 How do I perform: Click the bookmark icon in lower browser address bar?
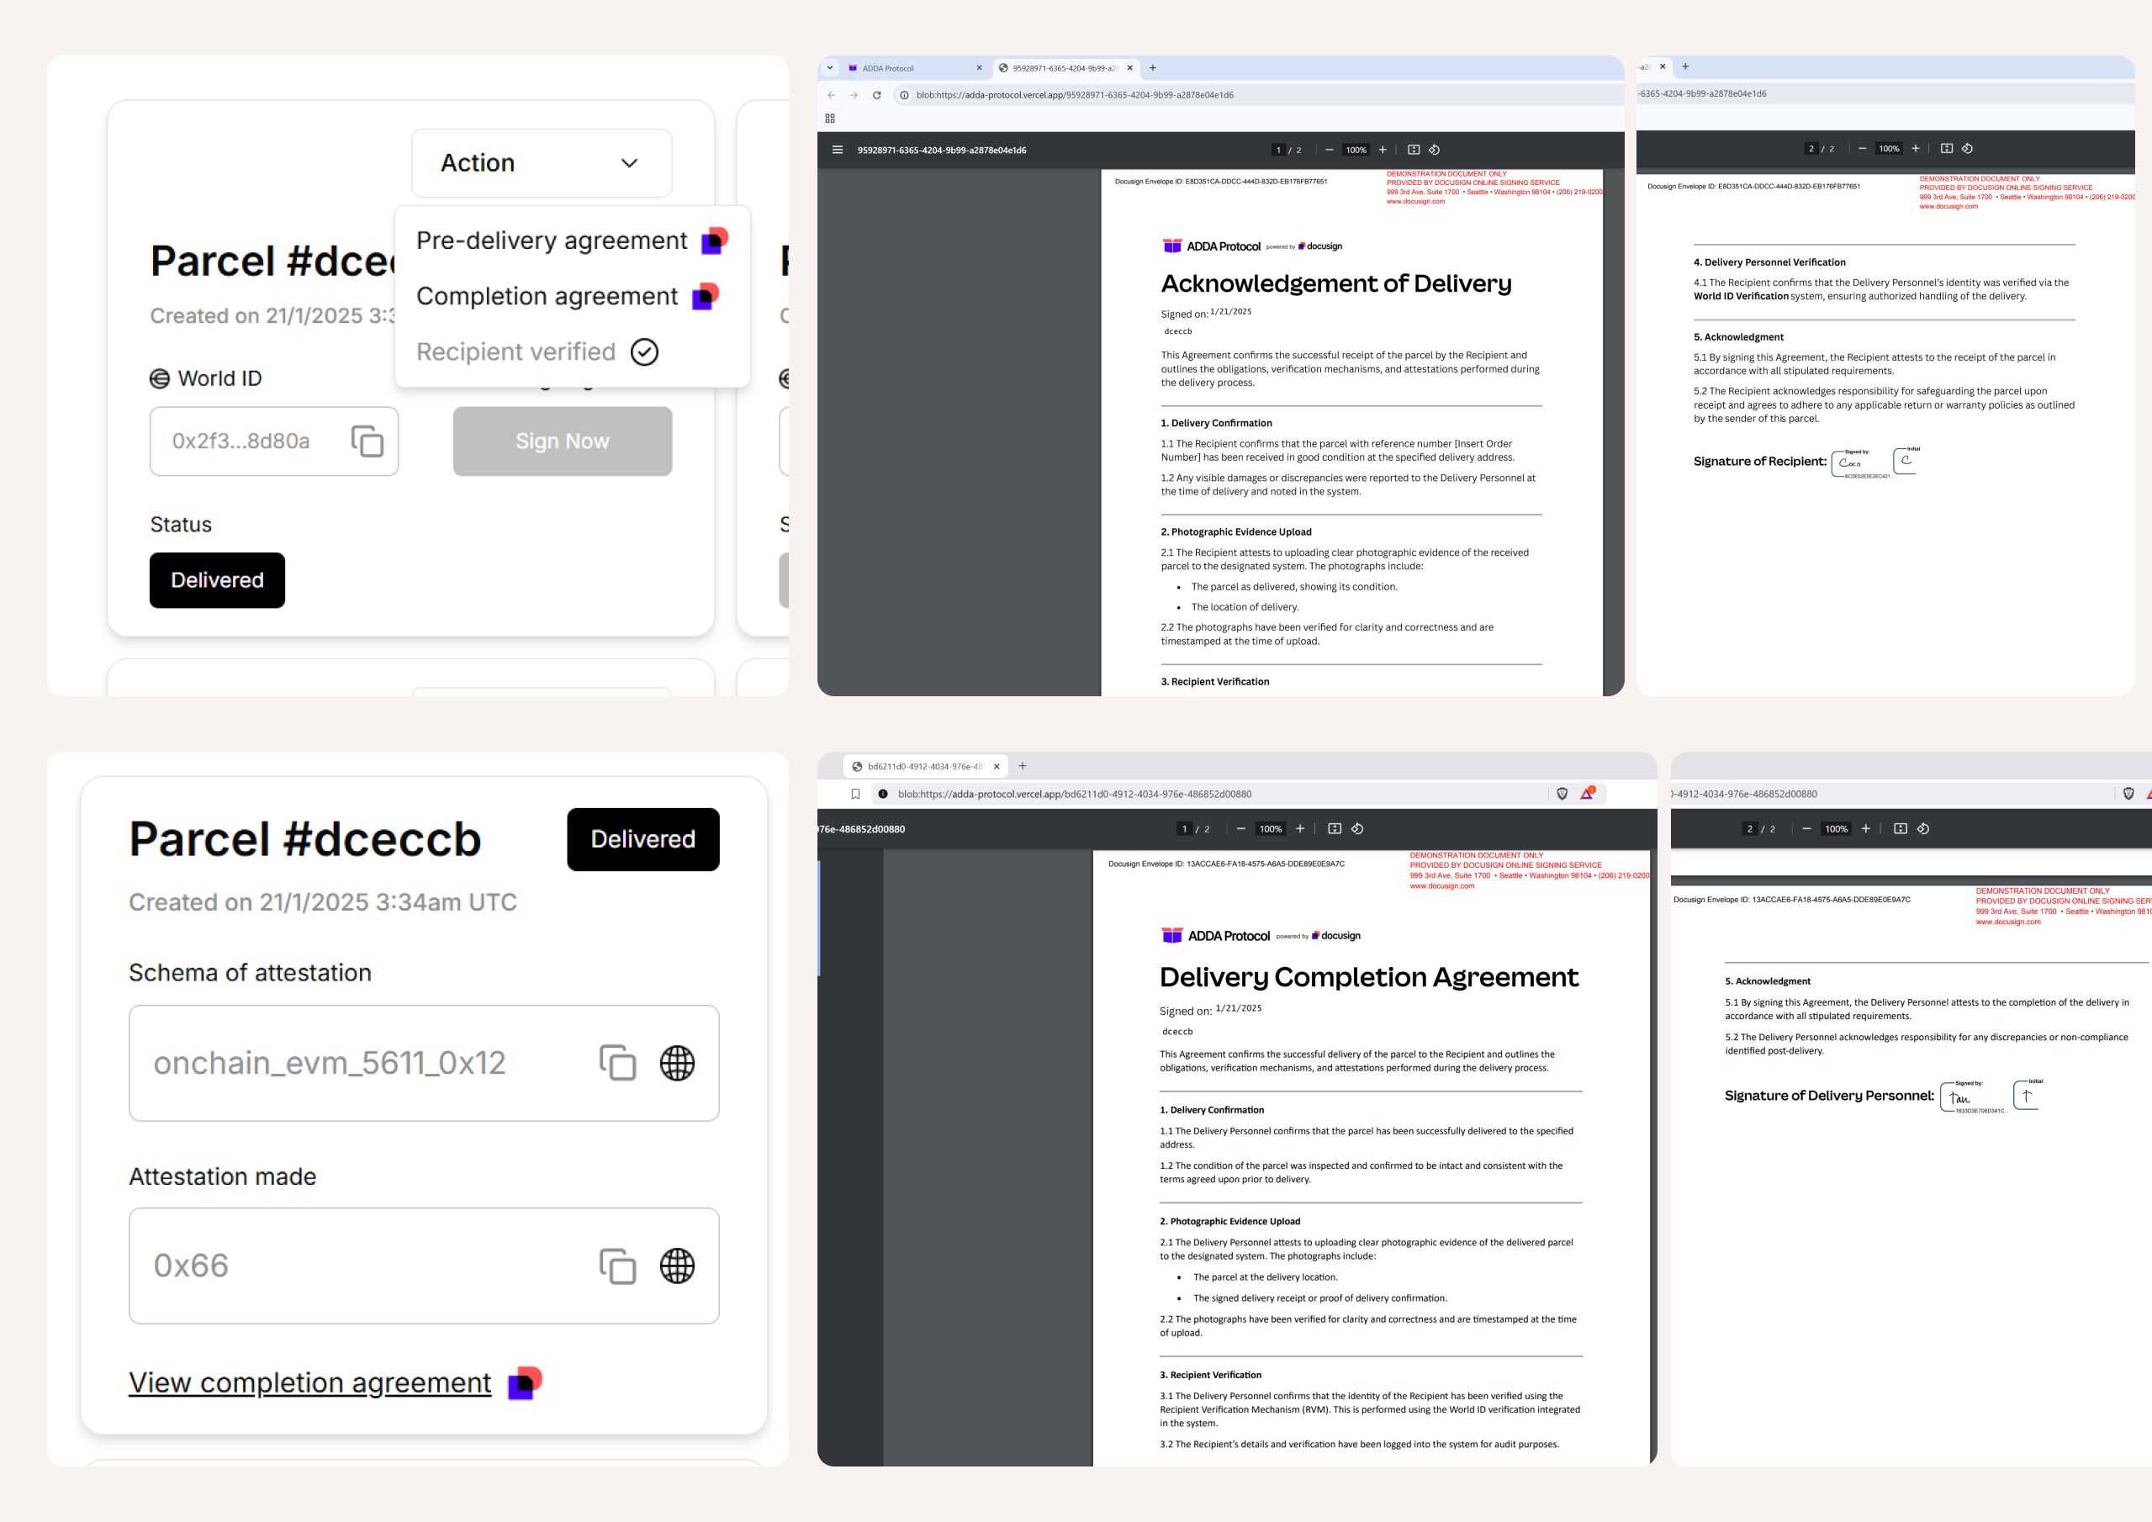854,794
